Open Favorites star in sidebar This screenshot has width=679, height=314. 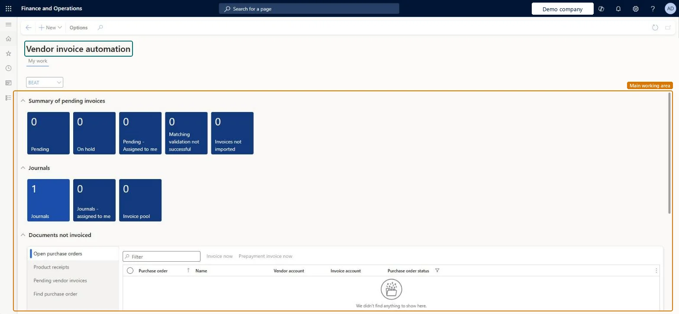click(8, 54)
